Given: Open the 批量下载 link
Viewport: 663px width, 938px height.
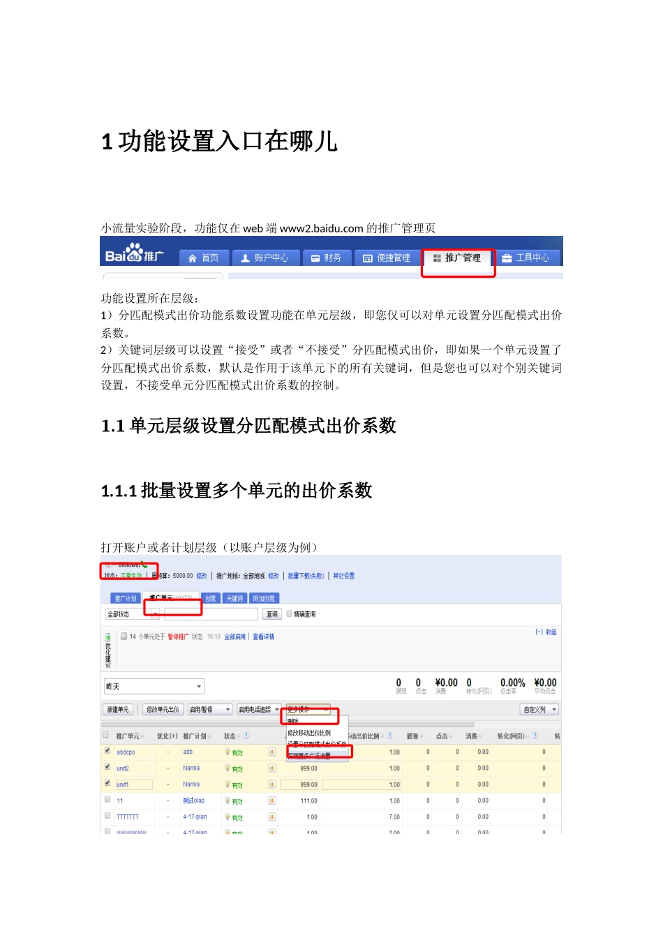Looking at the screenshot, I should [x=306, y=576].
